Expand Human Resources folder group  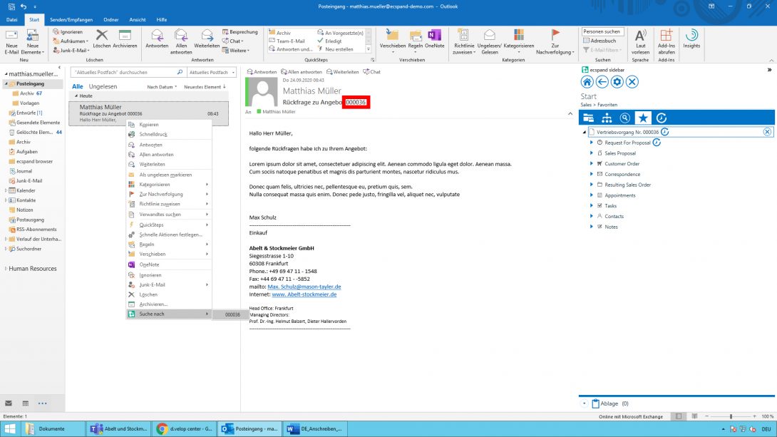(6, 269)
